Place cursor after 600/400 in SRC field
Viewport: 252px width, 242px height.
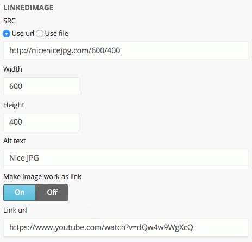pyautogui.click(x=121, y=50)
